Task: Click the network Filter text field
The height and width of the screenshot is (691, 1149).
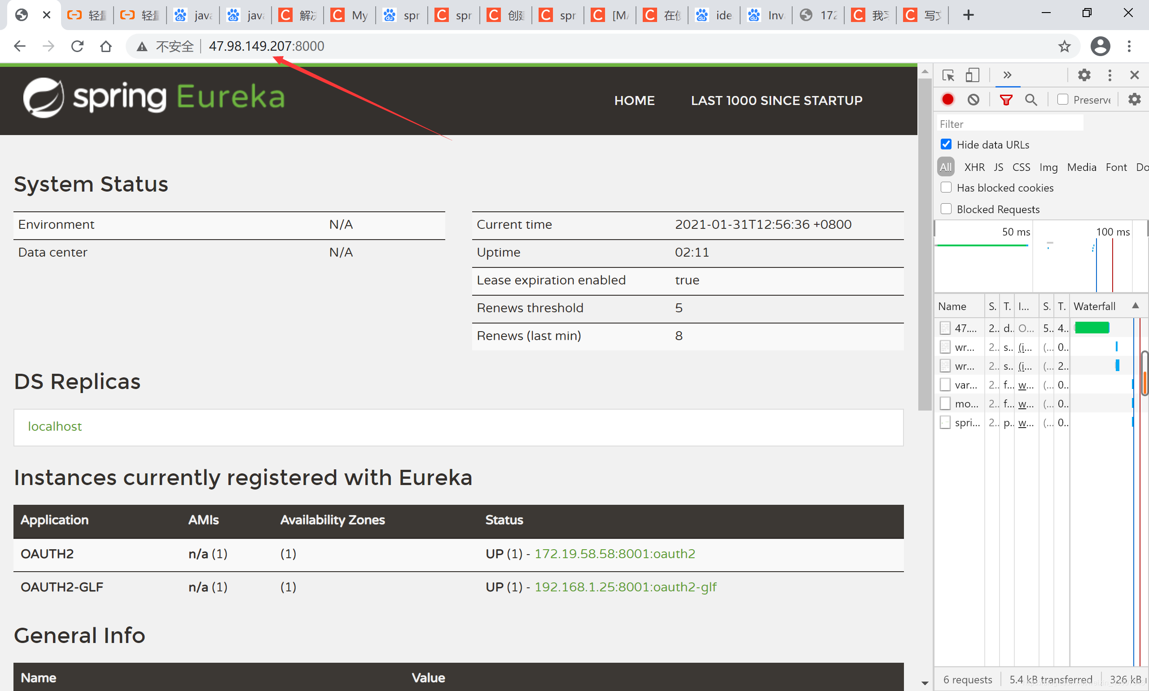Action: coord(1010,124)
